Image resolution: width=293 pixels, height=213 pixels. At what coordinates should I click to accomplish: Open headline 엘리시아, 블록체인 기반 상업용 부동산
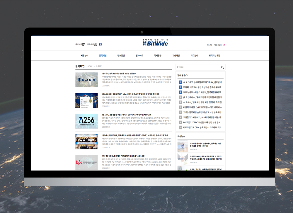coord(119,74)
